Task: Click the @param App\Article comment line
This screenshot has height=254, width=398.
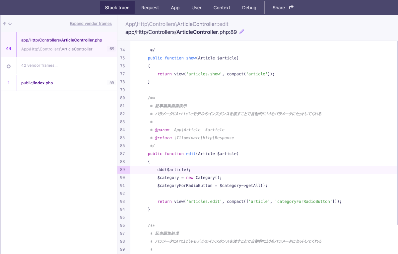Action: click(187, 130)
